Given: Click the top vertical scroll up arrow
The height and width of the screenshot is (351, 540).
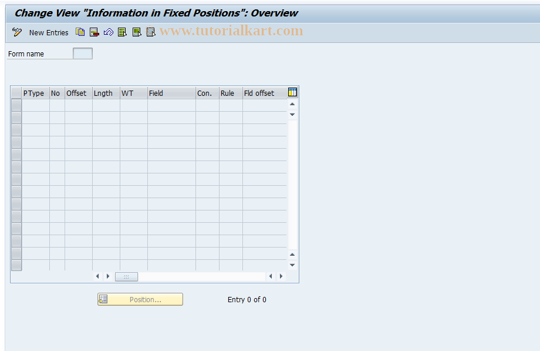Looking at the screenshot, I should 292,104.
